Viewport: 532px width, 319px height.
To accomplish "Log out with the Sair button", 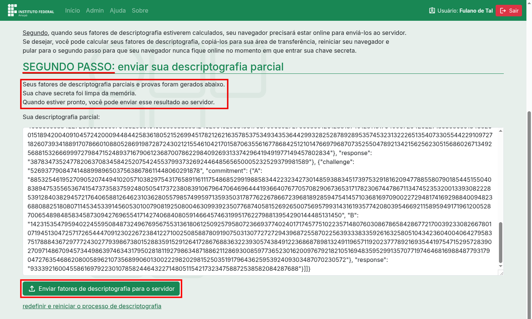I will (509, 10).
